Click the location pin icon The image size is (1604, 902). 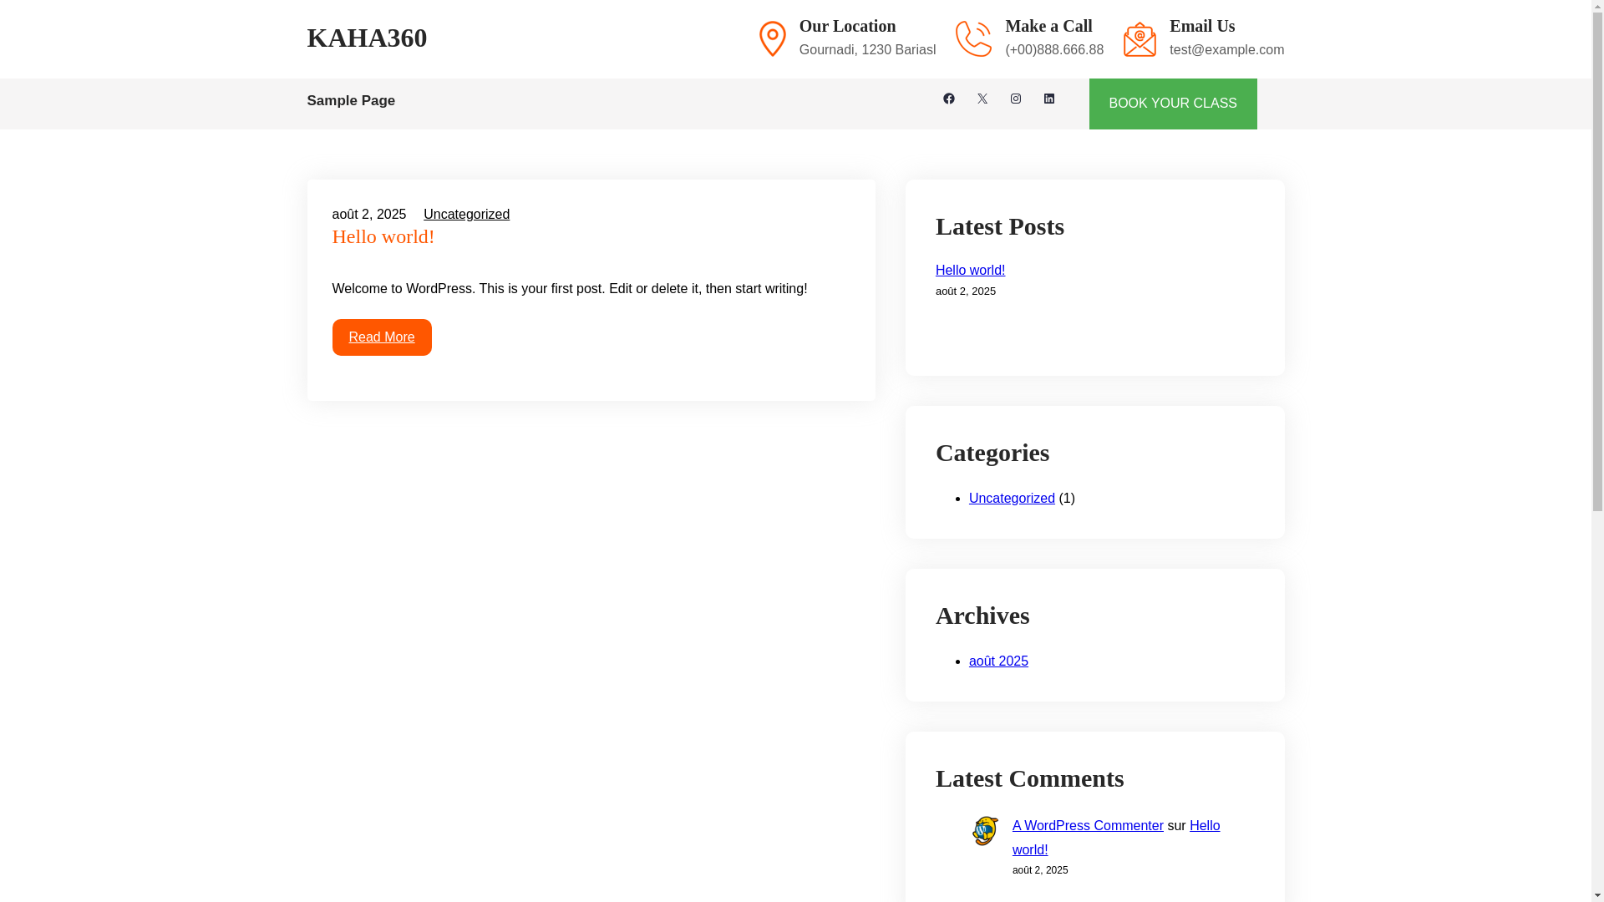tap(772, 38)
